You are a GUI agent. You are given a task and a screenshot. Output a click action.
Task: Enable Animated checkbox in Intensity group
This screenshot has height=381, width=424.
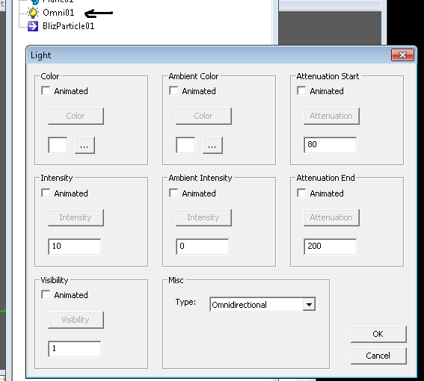click(46, 193)
